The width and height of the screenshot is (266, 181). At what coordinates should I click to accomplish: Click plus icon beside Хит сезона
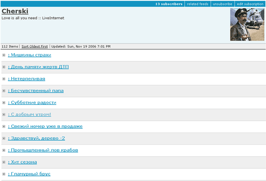[4, 162]
